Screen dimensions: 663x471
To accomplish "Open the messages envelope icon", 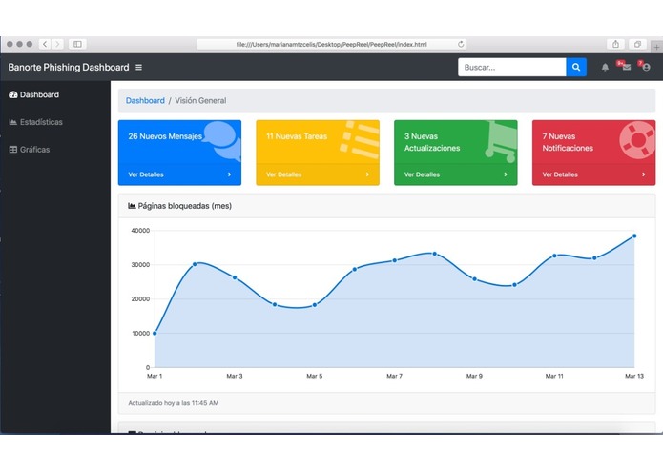I will pos(626,67).
